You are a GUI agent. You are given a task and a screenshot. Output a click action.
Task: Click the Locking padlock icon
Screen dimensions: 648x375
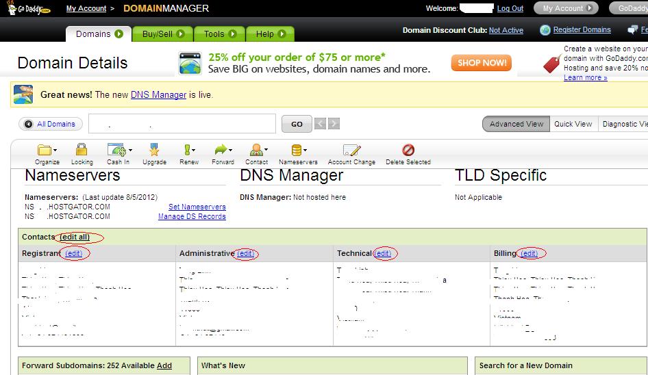tap(82, 149)
